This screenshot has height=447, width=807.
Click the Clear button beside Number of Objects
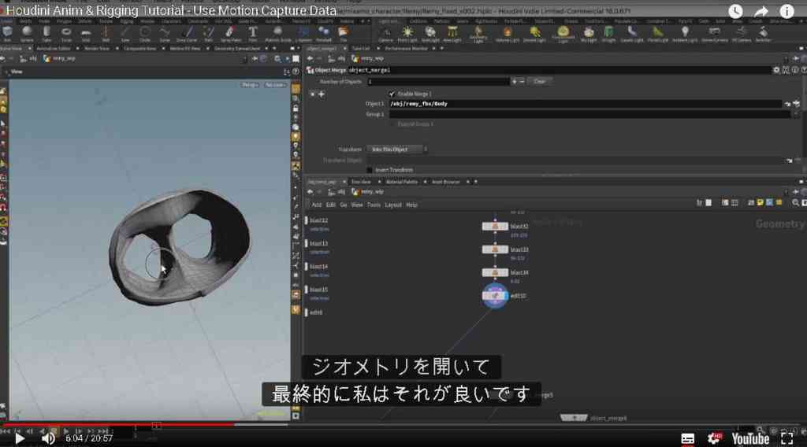coord(539,82)
